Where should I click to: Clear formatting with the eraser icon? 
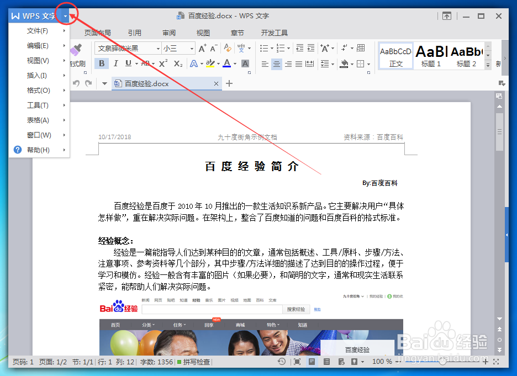227,48
